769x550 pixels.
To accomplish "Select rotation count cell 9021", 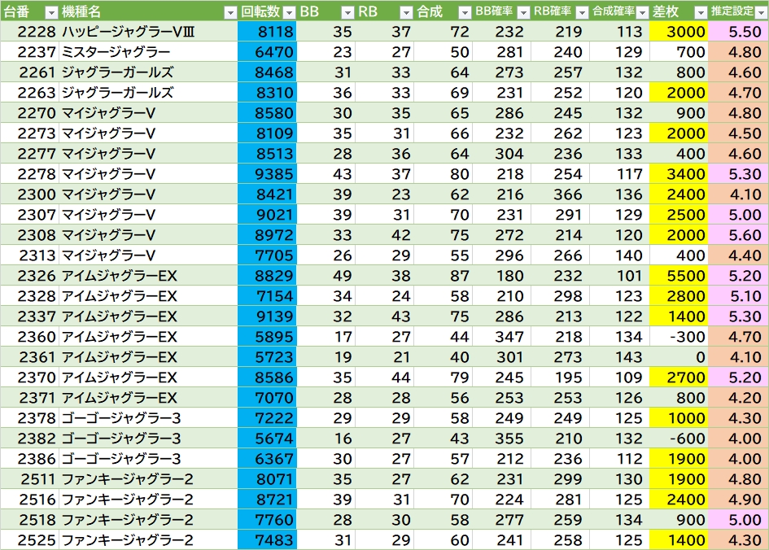I will [x=267, y=215].
